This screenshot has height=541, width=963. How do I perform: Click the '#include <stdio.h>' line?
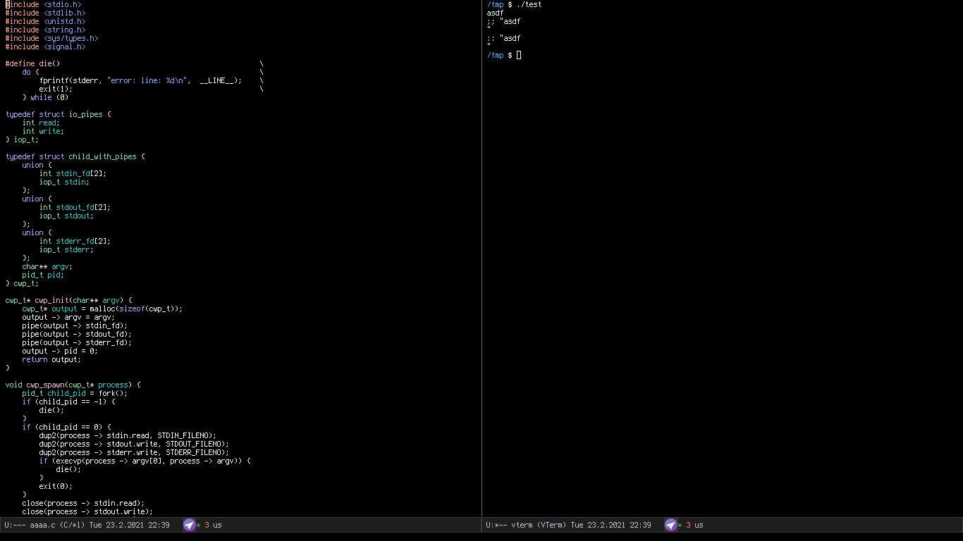click(x=43, y=4)
